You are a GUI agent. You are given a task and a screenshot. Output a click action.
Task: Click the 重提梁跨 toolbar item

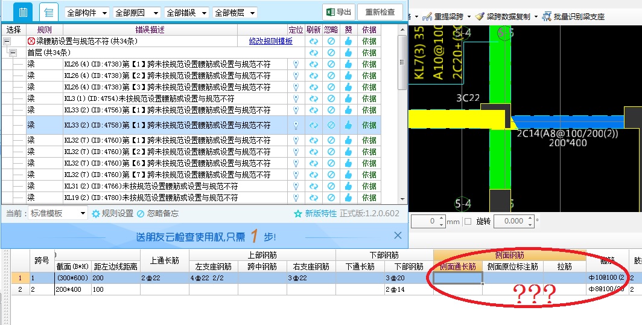point(443,17)
